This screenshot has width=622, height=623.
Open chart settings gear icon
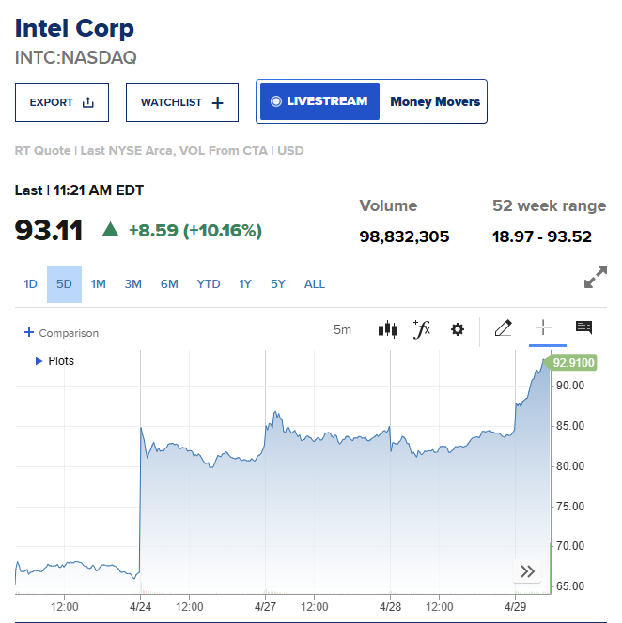(458, 329)
